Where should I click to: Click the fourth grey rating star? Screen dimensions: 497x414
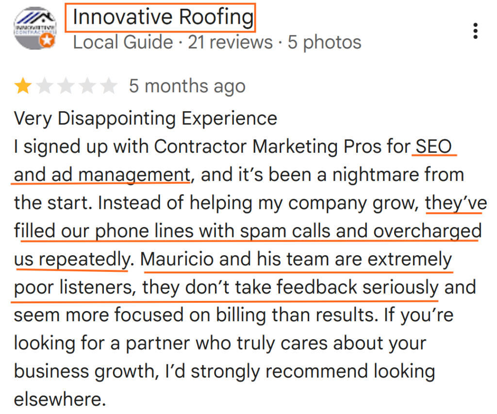pos(88,87)
